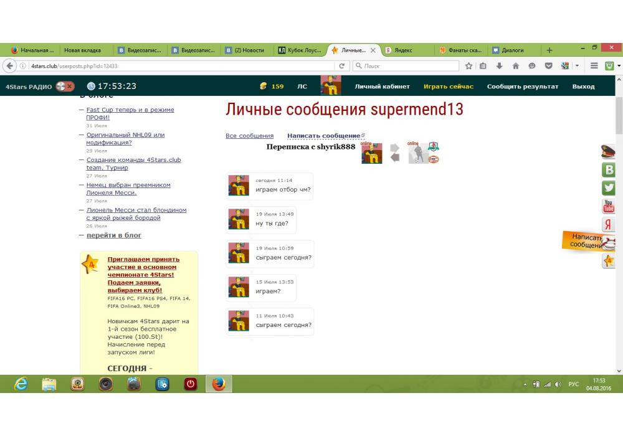Image resolution: width=623 pixels, height=436 pixels.
Task: Close the Личные... tab
Action: [x=373, y=50]
